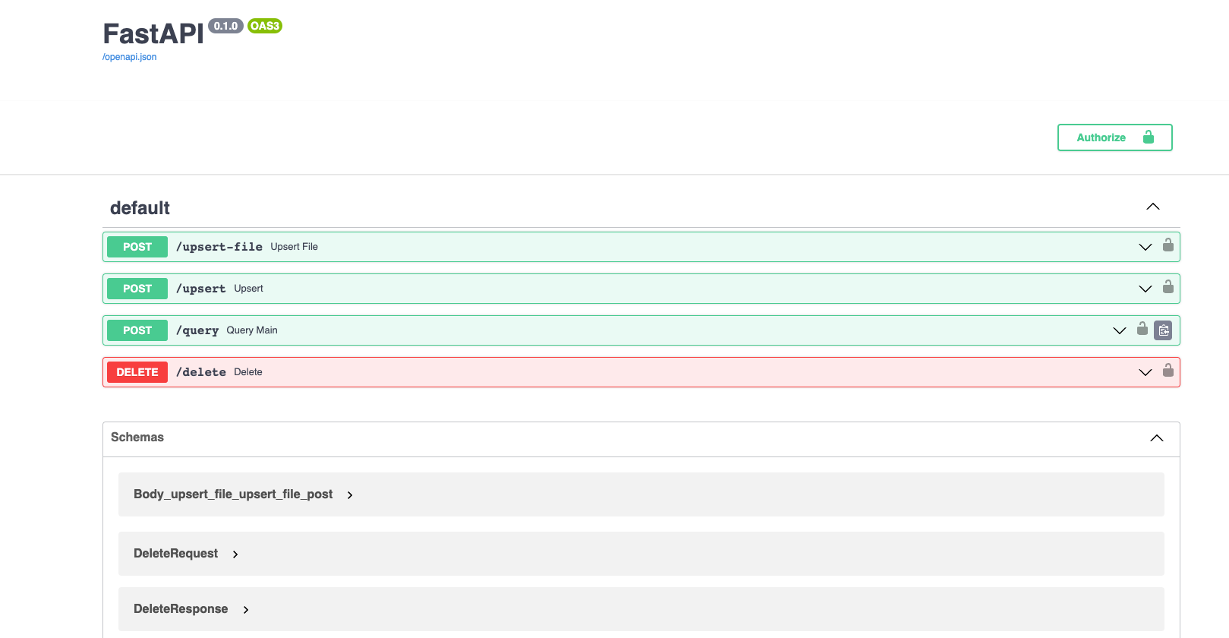Click the POST badge for /query
The height and width of the screenshot is (638, 1229).
[137, 330]
